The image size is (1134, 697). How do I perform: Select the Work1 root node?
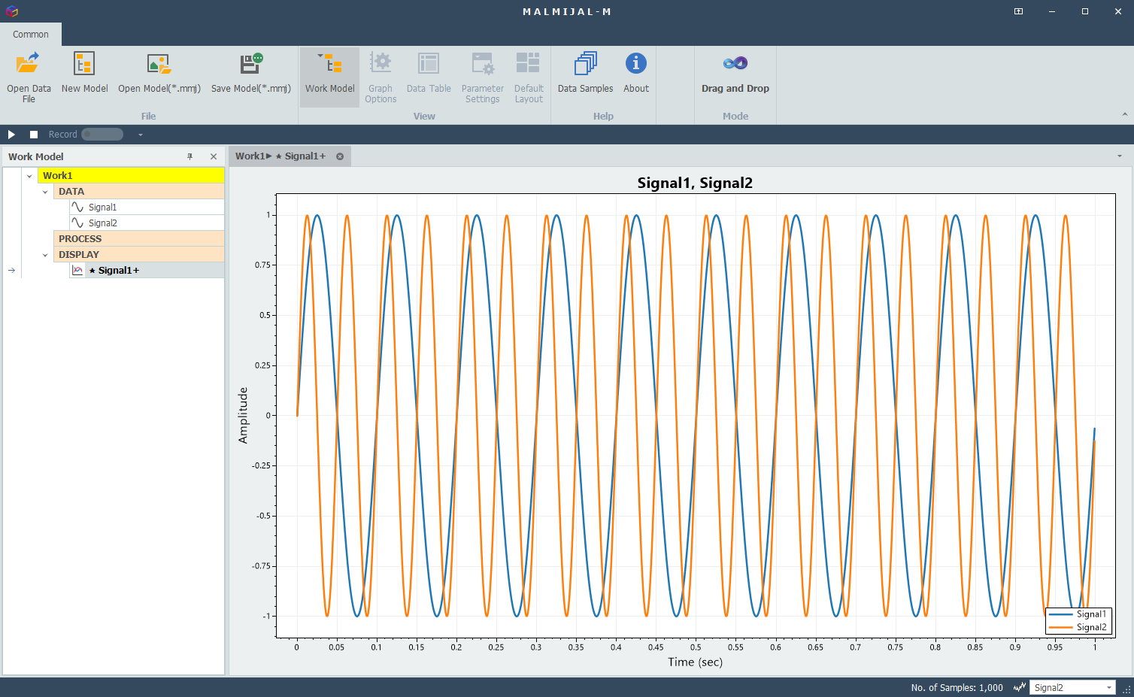[x=131, y=176]
